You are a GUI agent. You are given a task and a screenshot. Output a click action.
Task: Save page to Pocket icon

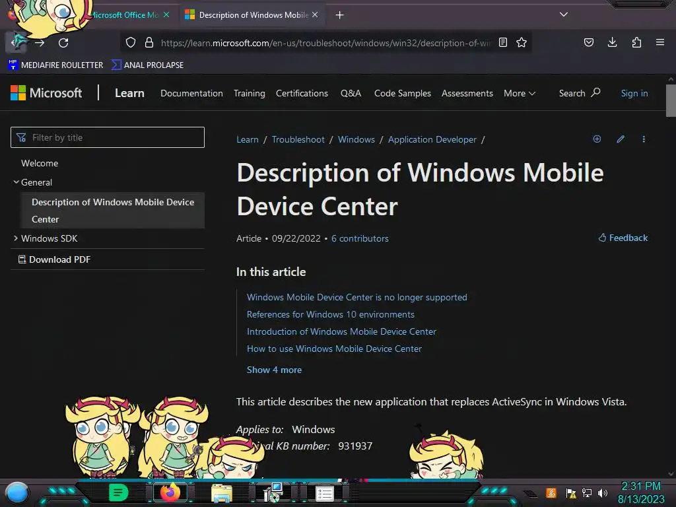point(588,42)
